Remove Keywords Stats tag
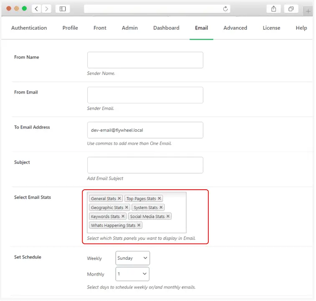This screenshot has height=301, width=316. pos(123,216)
